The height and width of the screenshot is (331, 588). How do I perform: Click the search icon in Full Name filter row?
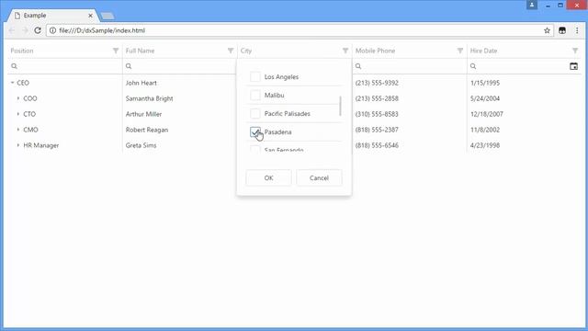[x=129, y=66]
